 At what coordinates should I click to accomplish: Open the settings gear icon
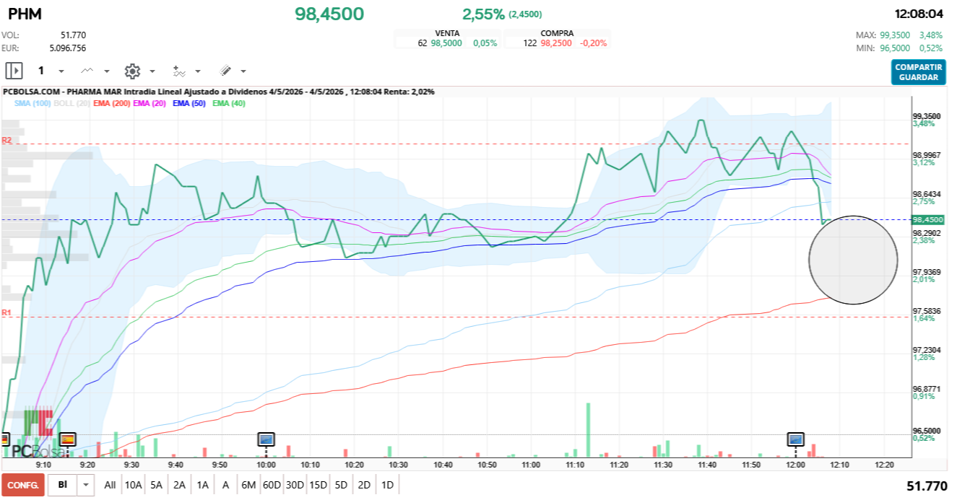point(132,71)
